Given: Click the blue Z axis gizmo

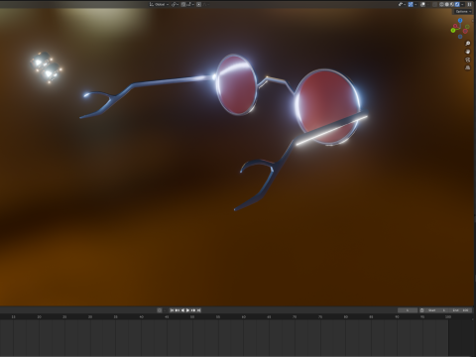Looking at the screenshot, I should [460, 21].
